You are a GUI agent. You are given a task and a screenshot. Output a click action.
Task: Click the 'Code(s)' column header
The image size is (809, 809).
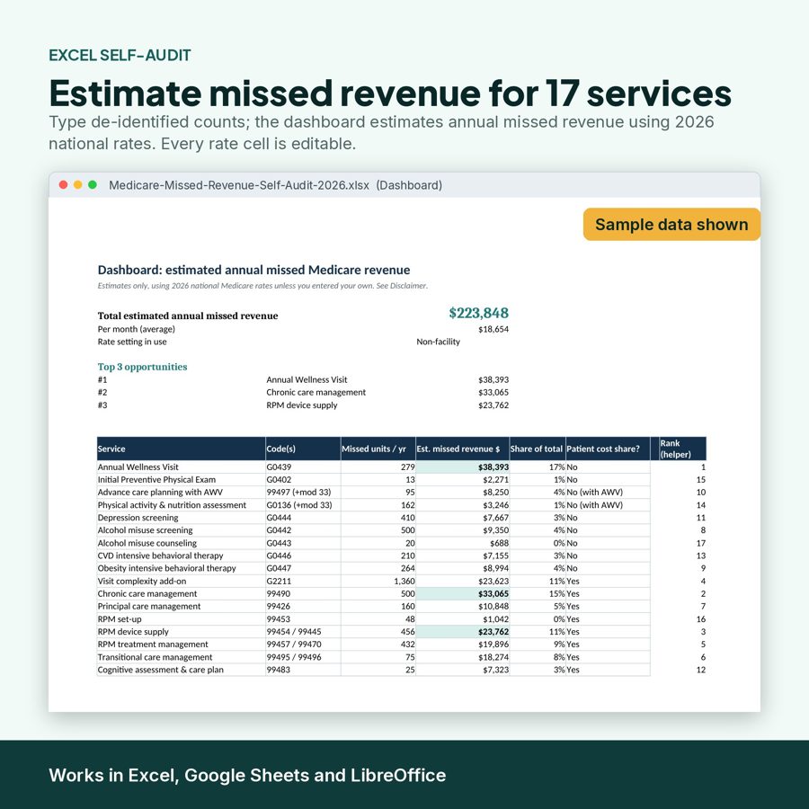(x=303, y=449)
